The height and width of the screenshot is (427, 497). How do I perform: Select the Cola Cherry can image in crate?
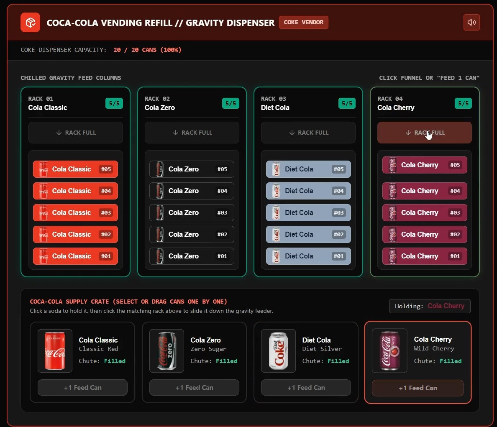pyautogui.click(x=389, y=350)
